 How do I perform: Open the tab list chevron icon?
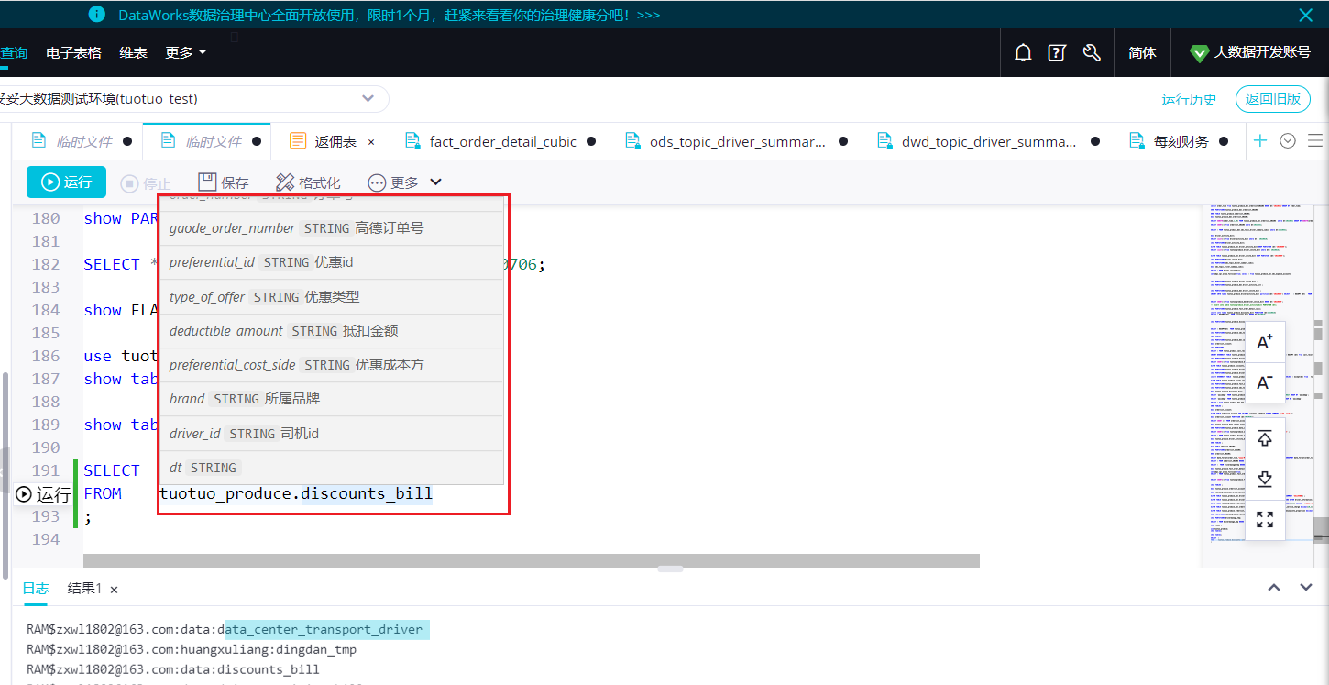point(1288,140)
